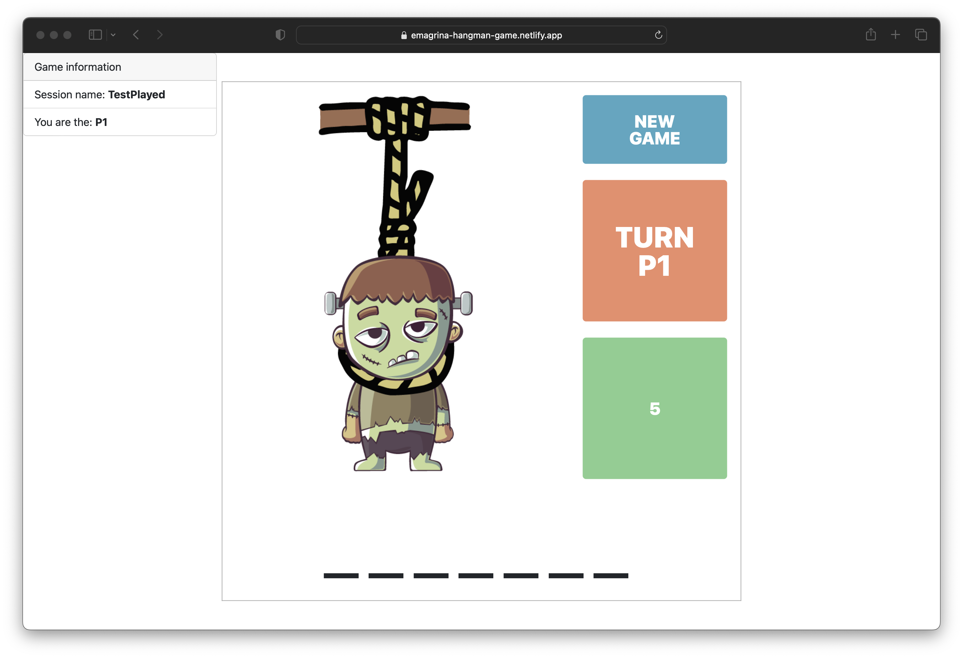Open the Share menu icon
The width and height of the screenshot is (963, 658).
click(x=871, y=34)
